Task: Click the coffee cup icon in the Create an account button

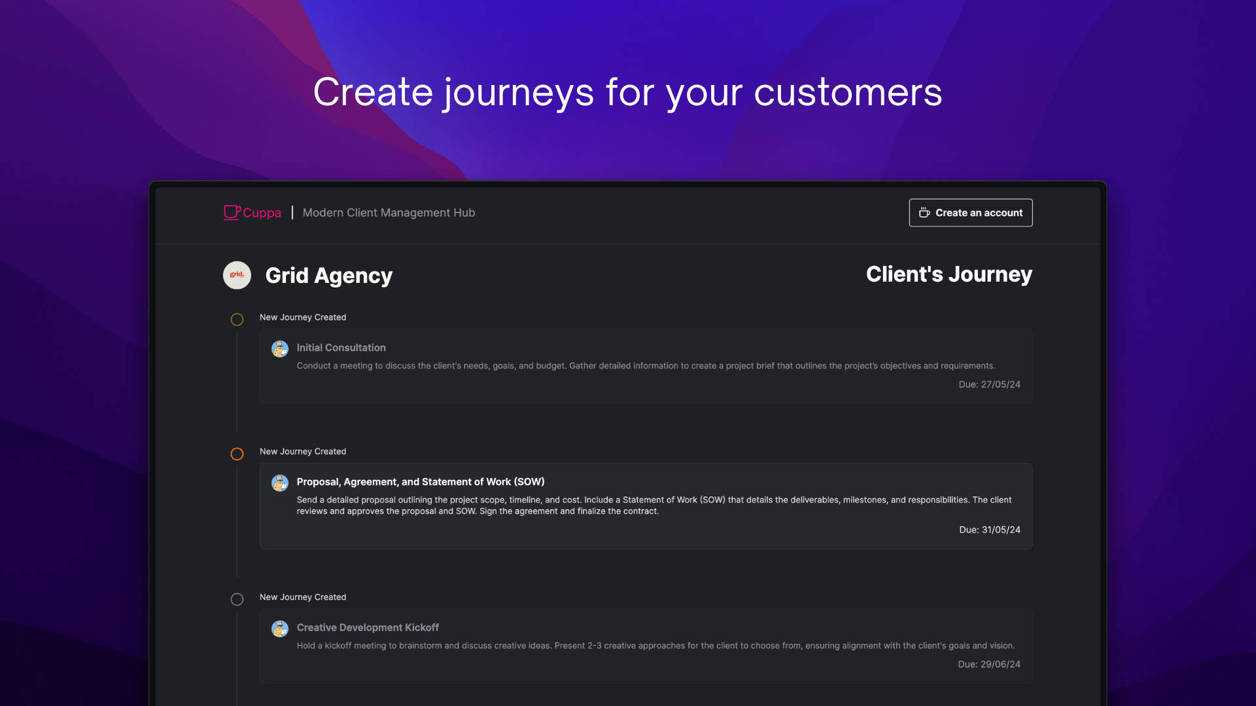Action: coord(924,213)
